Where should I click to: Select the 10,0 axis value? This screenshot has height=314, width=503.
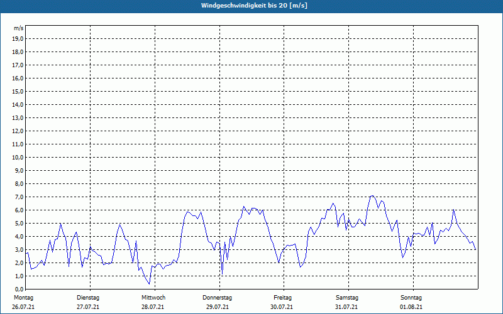point(18,158)
